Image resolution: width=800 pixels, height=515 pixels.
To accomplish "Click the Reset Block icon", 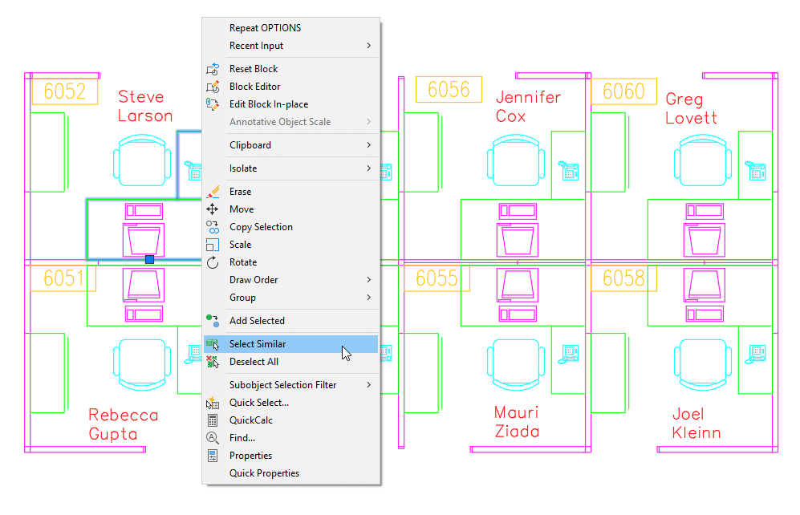I will (211, 68).
